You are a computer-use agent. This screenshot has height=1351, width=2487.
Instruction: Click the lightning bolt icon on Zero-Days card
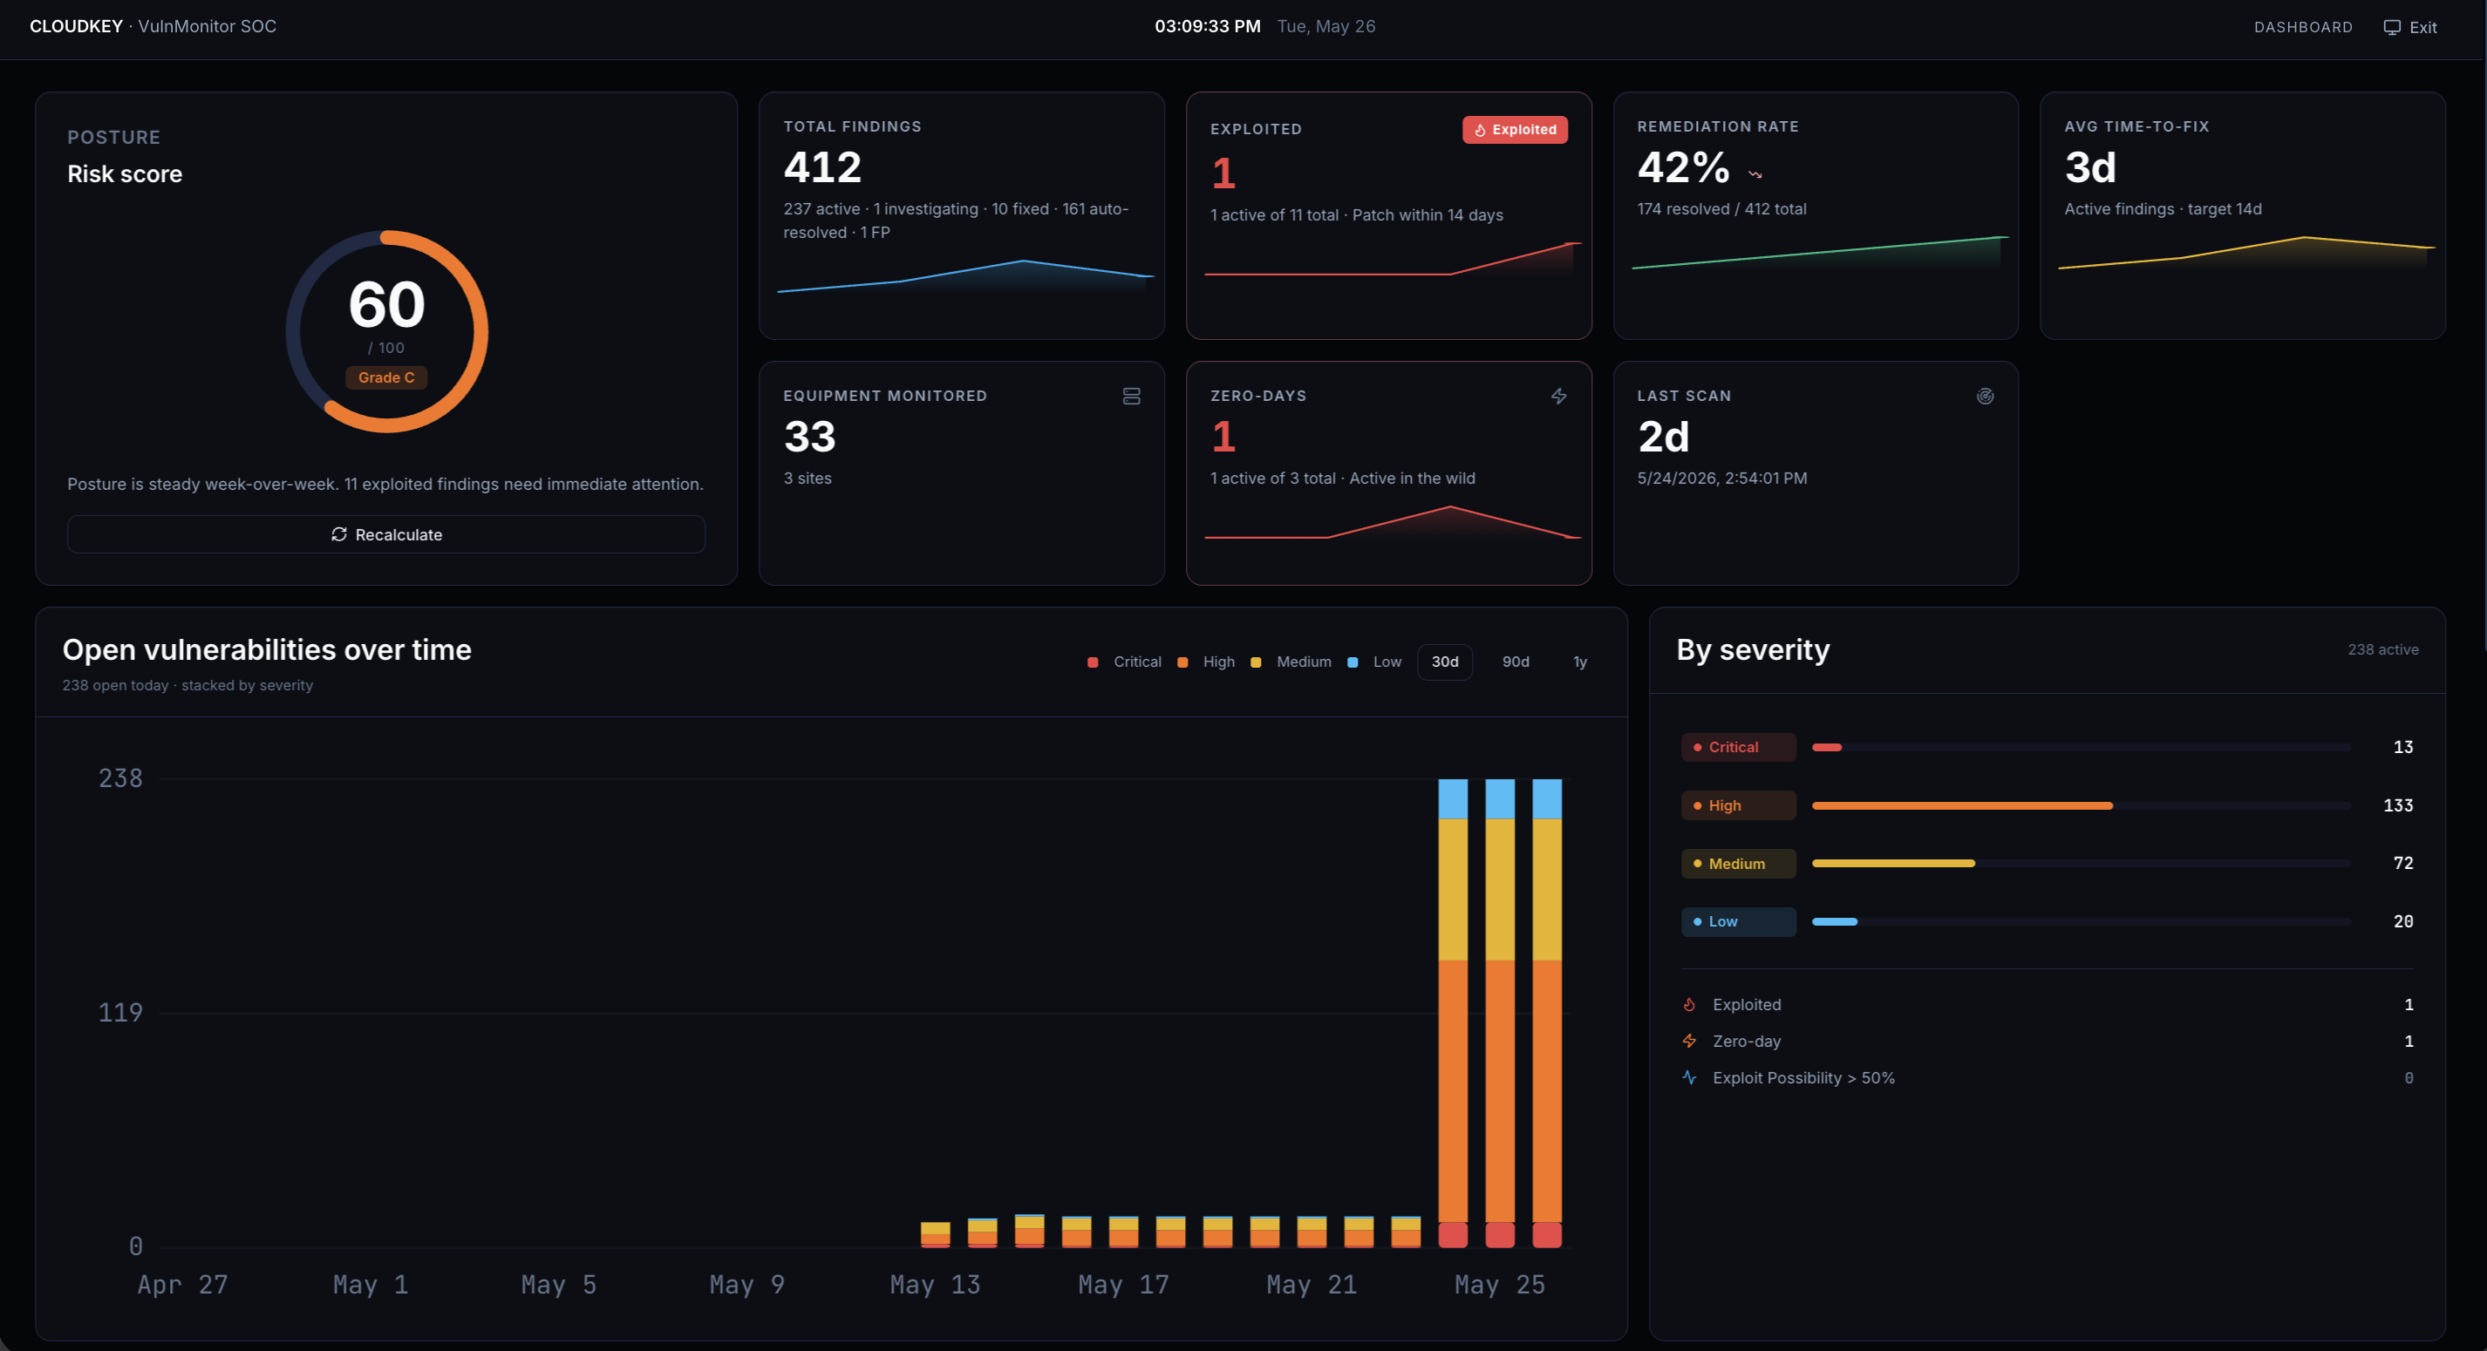(1558, 397)
